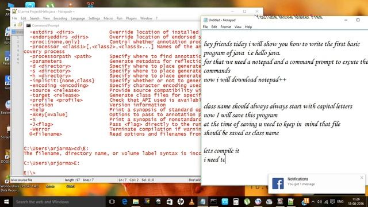Viewport: 368px width, 207px height.
Task: Open the Windows Store taskbar icon
Action: coord(170,202)
